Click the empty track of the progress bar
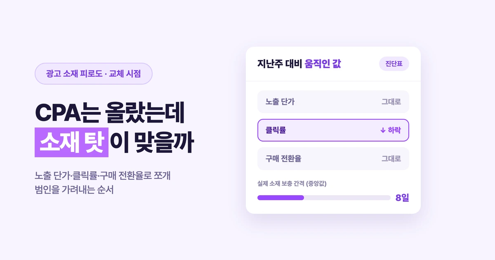The width and height of the screenshot is (495, 260). 347,198
